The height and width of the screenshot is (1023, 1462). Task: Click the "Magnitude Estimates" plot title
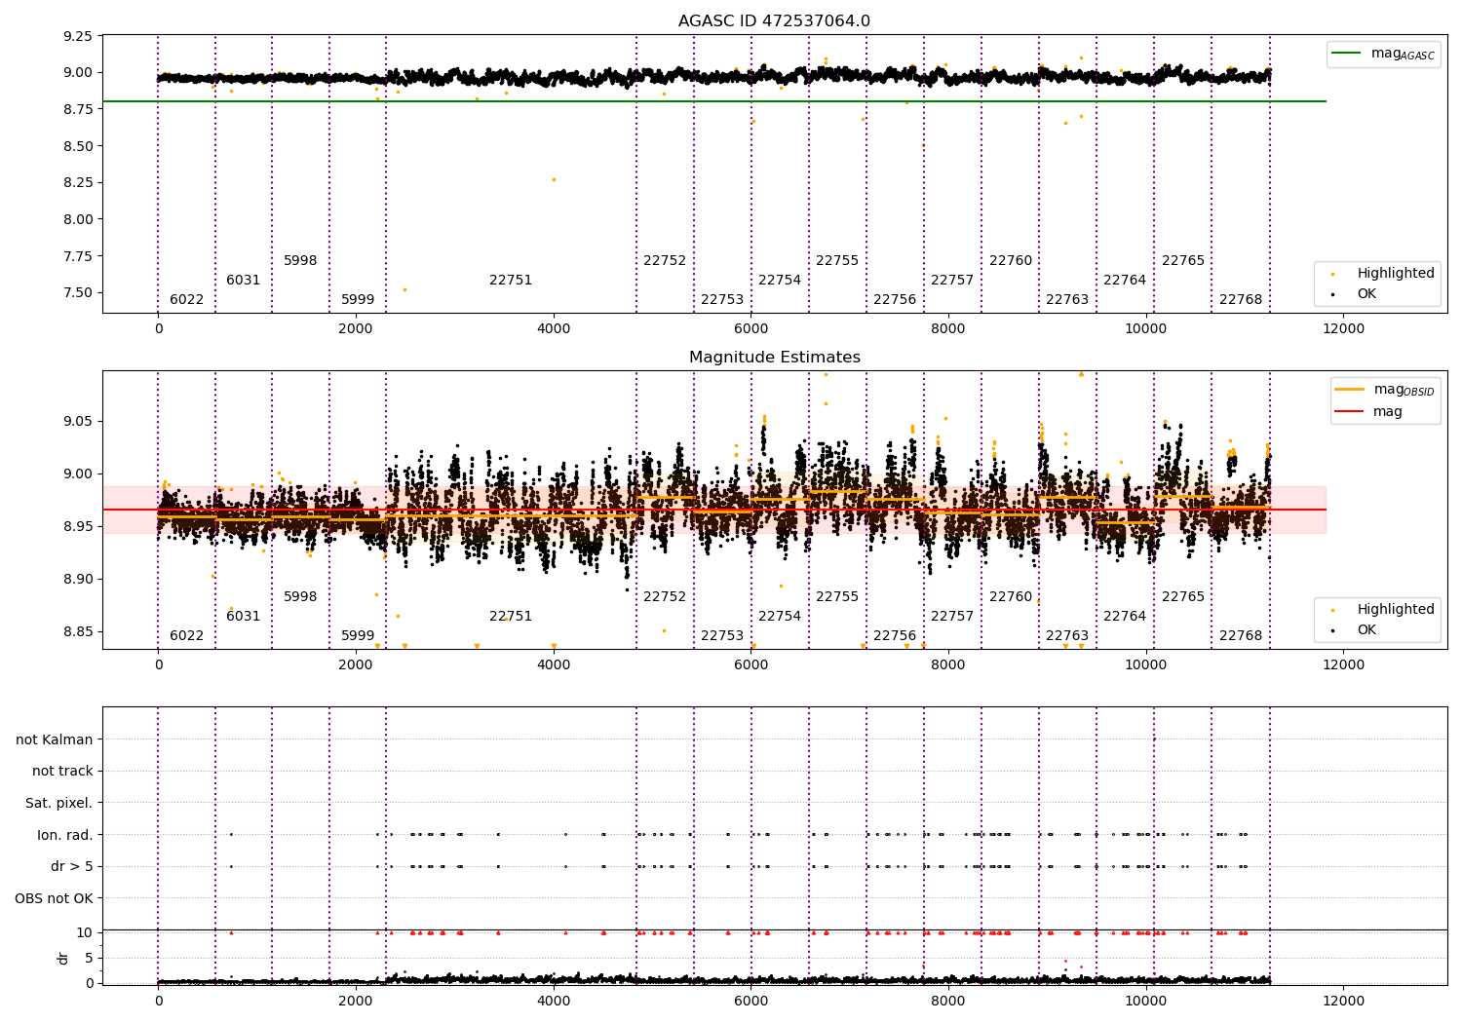point(775,358)
